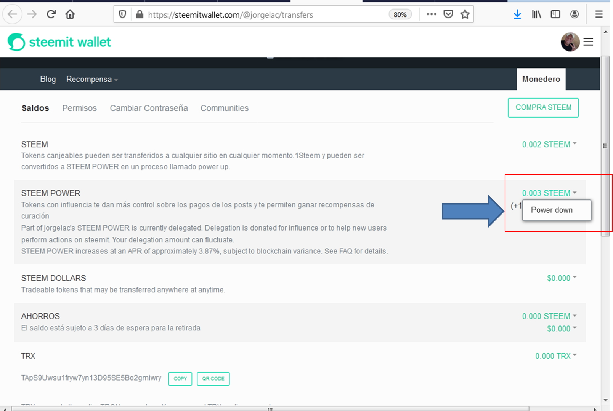The image size is (613, 411).
Task: Open the page actions three-dot menu
Action: tap(432, 14)
